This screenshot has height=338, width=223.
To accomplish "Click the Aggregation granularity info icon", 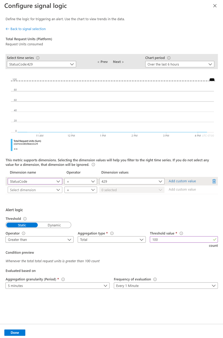I will 64,279.
